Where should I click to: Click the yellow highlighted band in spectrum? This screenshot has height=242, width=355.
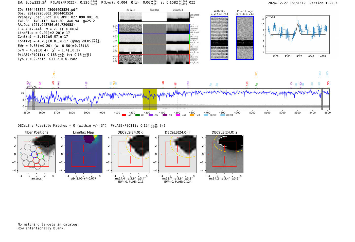click(x=150, y=99)
